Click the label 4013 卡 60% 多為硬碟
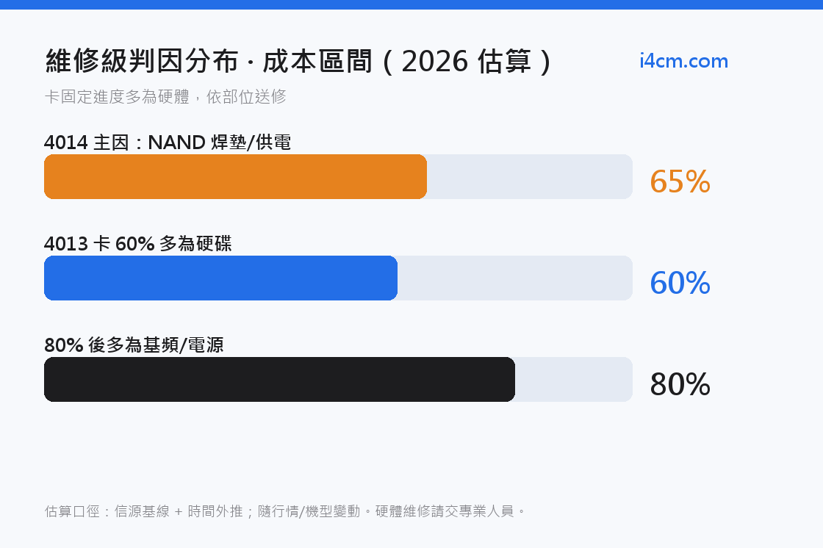This screenshot has width=823, height=548. click(137, 244)
